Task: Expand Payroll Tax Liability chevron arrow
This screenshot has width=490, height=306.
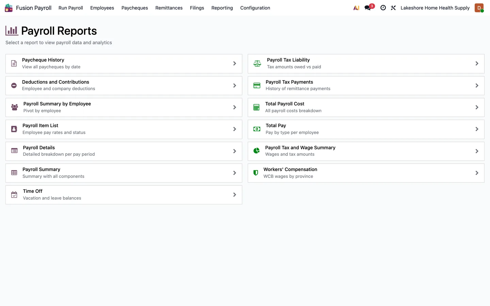Action: point(477,64)
